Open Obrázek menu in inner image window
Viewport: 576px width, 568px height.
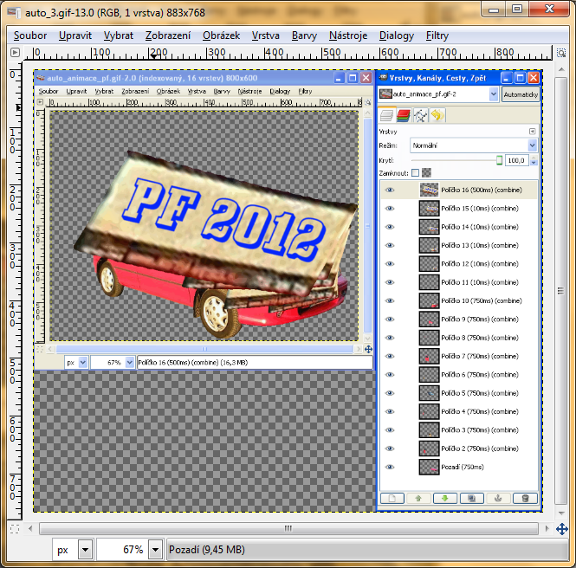click(x=168, y=91)
